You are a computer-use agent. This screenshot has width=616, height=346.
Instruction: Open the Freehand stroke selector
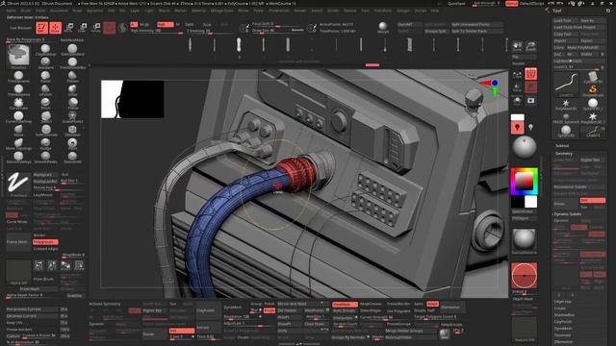tap(18, 184)
